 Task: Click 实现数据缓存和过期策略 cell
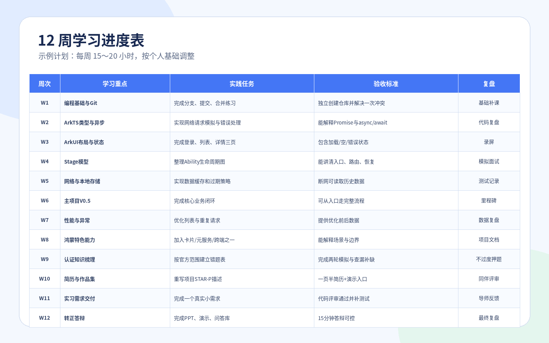click(242, 181)
